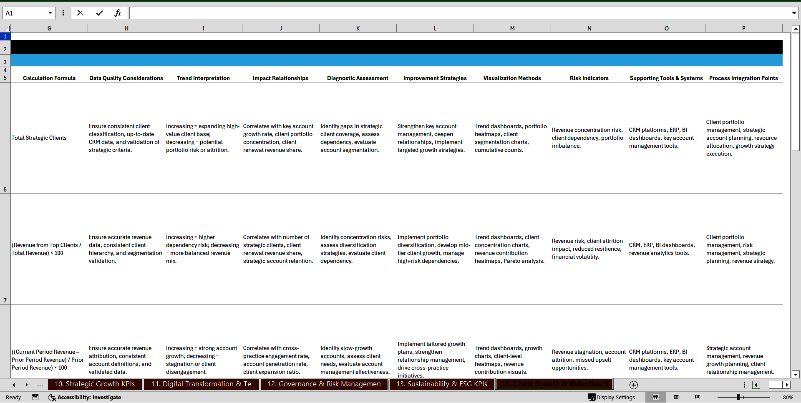
Task: Click the Insert Function (fx) icon
Action: pyautogui.click(x=118, y=13)
